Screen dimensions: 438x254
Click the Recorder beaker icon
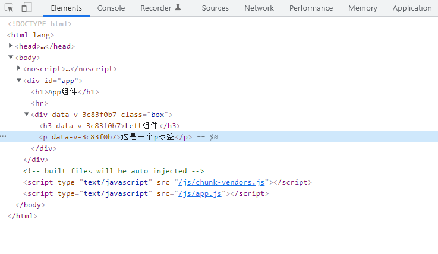pyautogui.click(x=178, y=7)
